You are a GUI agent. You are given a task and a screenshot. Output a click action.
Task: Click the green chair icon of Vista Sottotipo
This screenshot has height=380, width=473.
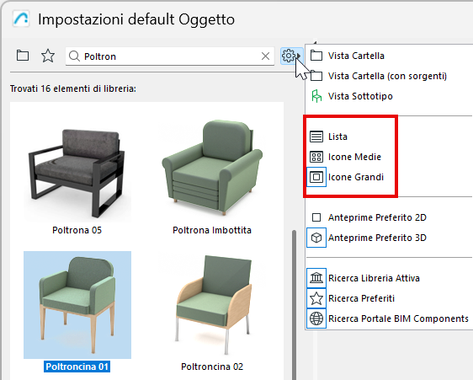316,96
